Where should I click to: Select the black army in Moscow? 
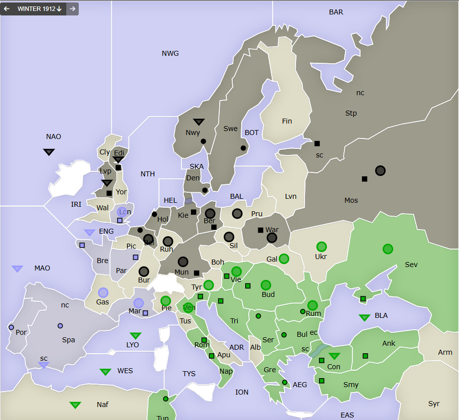[380, 170]
